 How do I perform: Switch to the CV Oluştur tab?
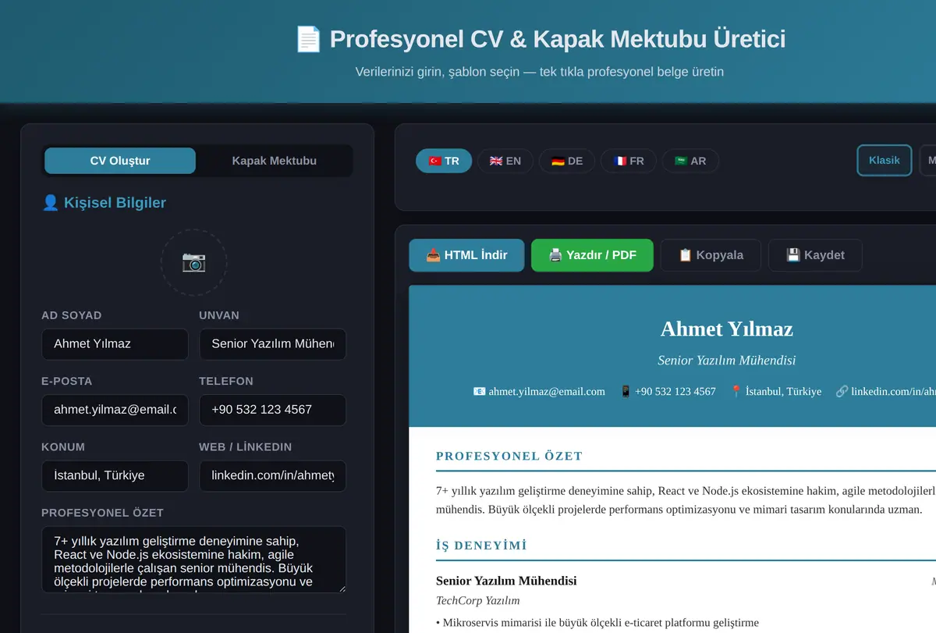click(120, 161)
